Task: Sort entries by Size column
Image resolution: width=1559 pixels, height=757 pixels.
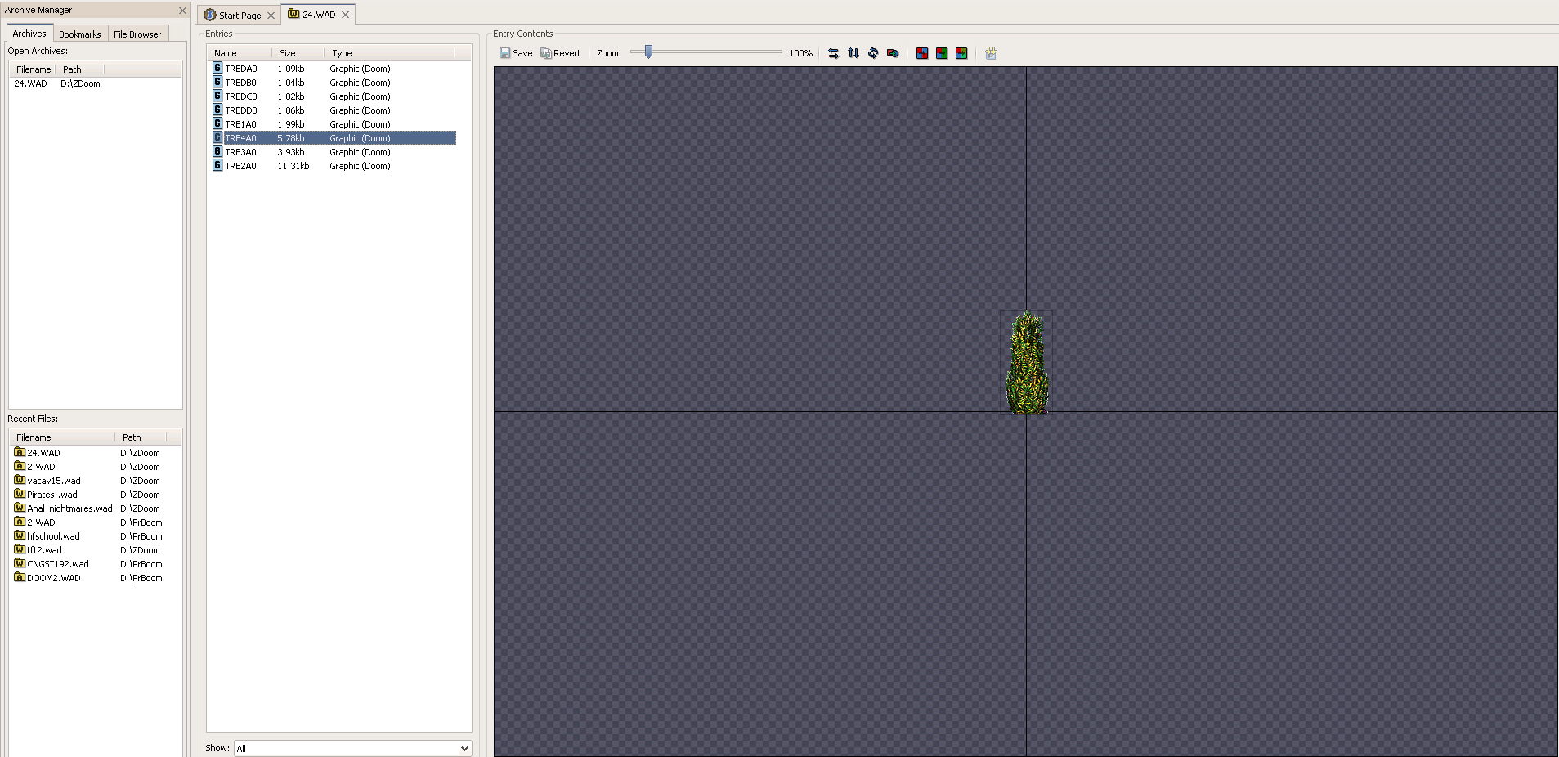Action: (x=298, y=53)
